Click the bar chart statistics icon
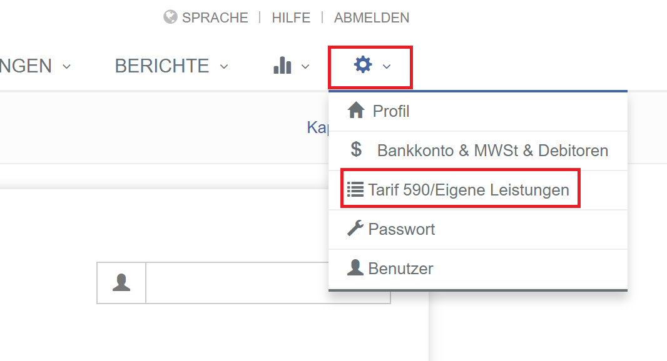The image size is (667, 361). (283, 66)
